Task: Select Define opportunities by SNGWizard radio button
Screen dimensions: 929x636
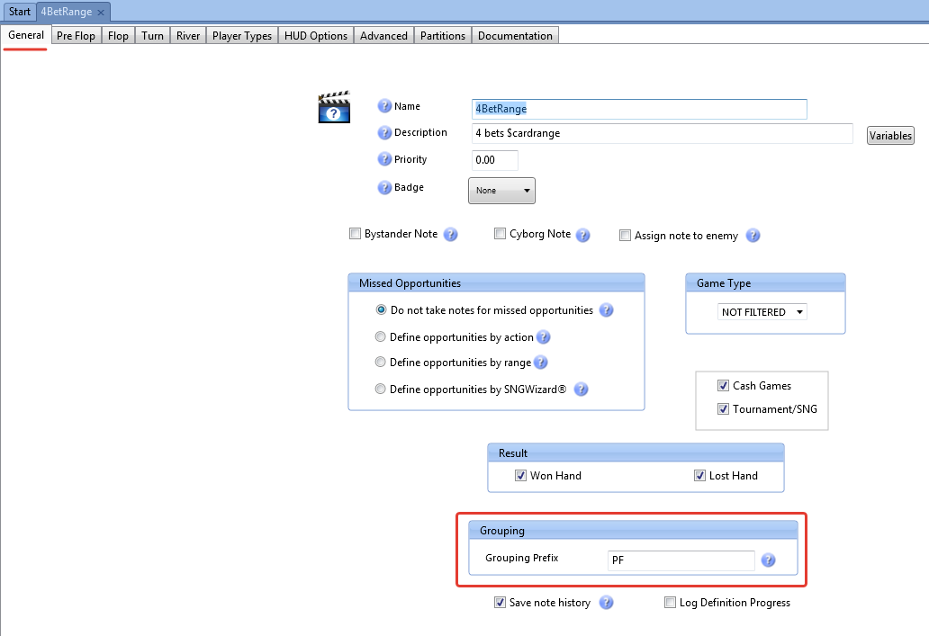Action: coord(379,389)
